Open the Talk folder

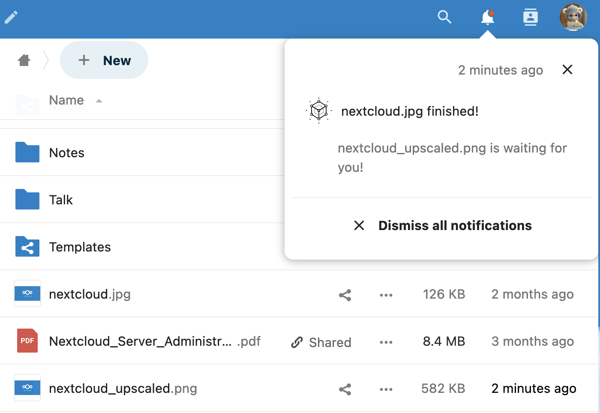click(61, 200)
